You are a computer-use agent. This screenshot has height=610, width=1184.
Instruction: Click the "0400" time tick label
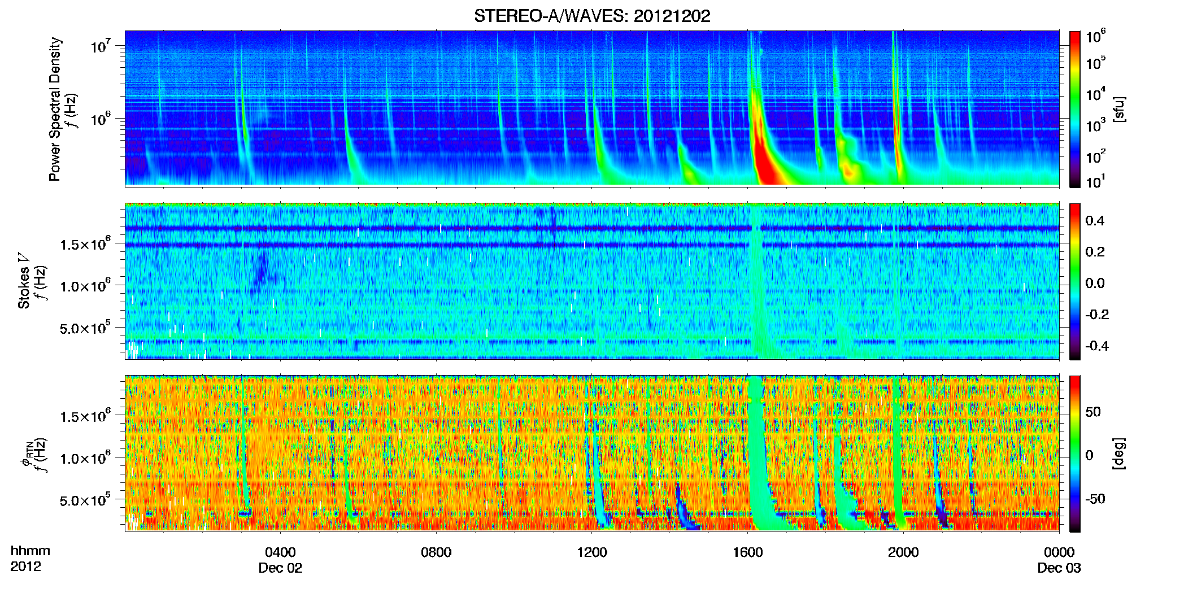point(280,552)
